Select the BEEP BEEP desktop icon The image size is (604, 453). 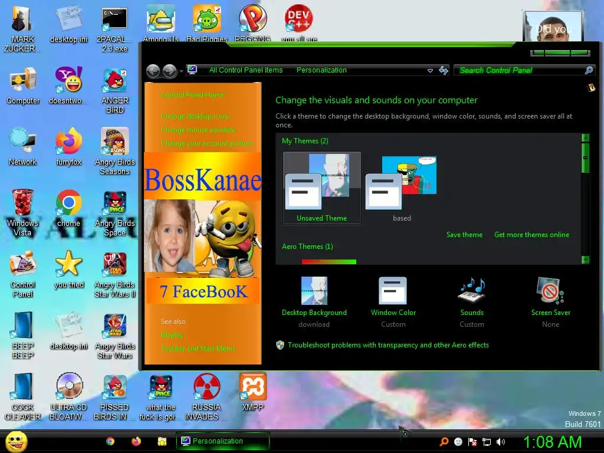[x=23, y=335]
